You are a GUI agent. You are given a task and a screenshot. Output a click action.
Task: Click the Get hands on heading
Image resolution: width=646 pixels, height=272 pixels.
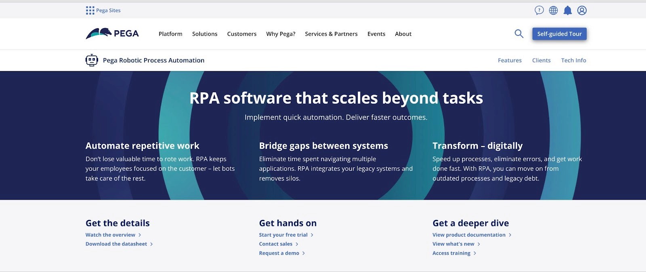point(288,223)
